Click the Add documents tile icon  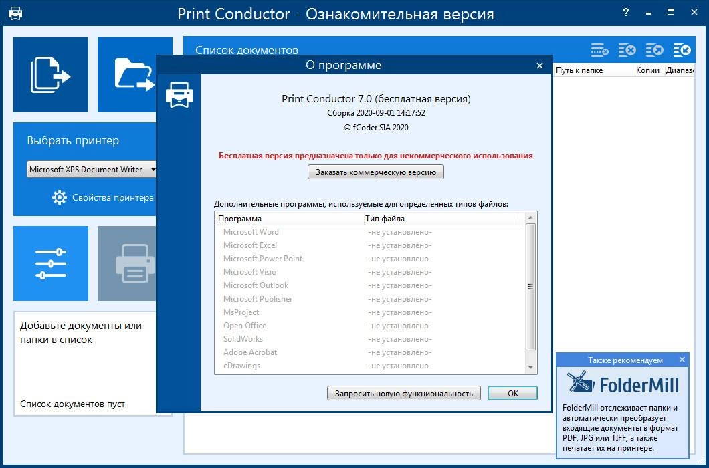51,75
